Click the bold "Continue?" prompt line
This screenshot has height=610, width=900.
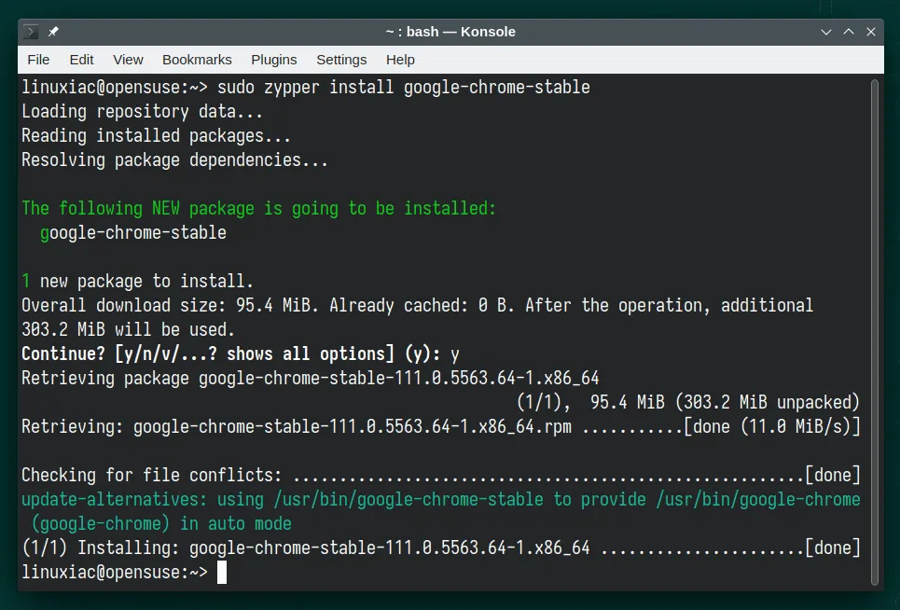pyautogui.click(x=240, y=354)
